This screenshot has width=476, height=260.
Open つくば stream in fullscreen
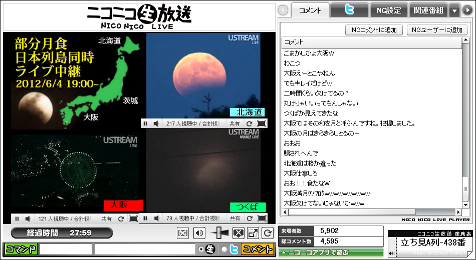262,218
